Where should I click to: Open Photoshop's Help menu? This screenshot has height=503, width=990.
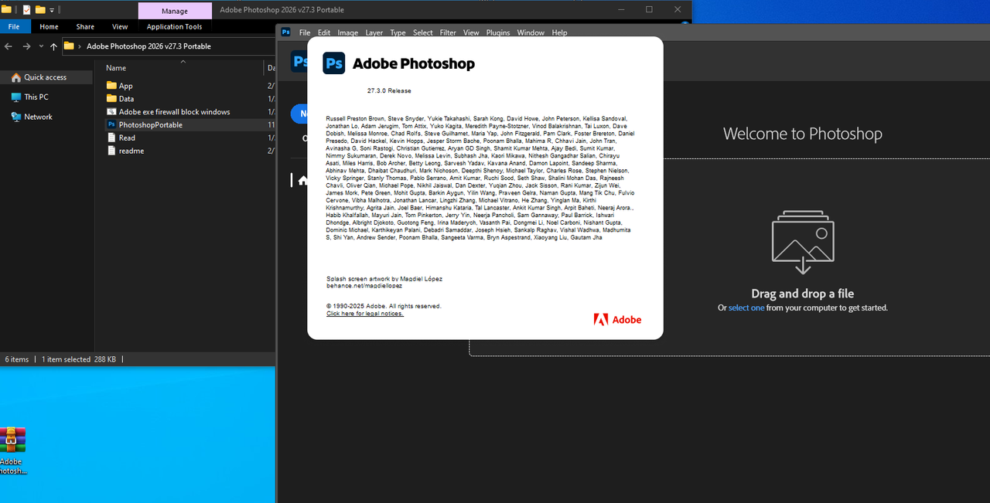559,32
